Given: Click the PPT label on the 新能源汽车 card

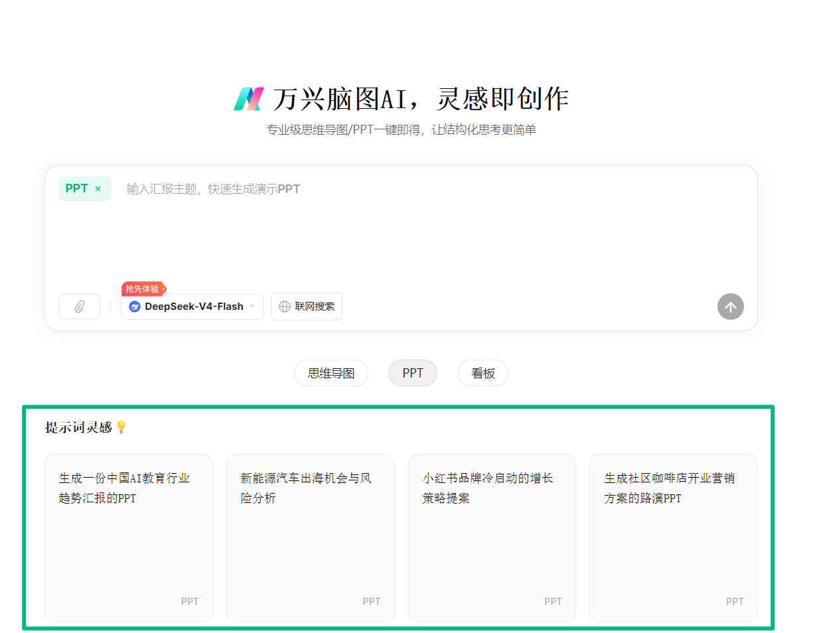Looking at the screenshot, I should pyautogui.click(x=372, y=602).
